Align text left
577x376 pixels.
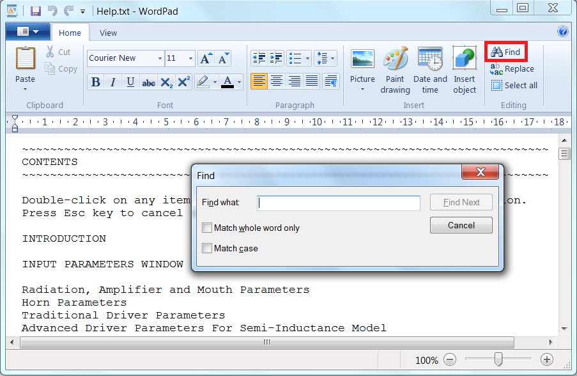click(x=259, y=81)
